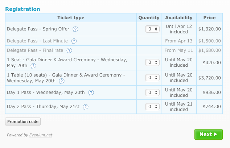This screenshot has width=230, height=148.
Task: Click the Quantity column header
Action: coord(149,18)
